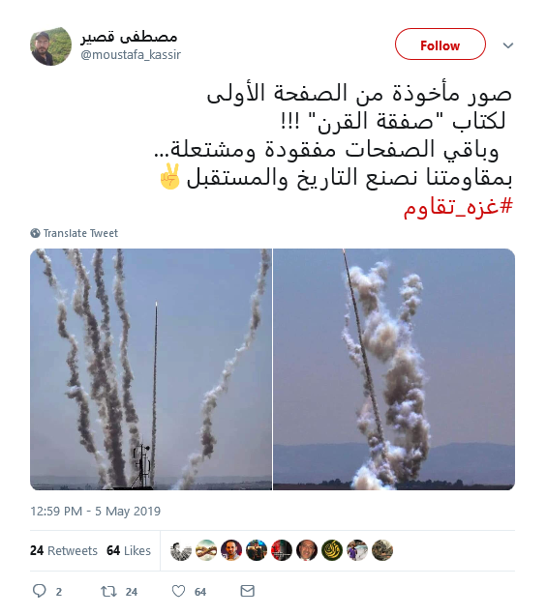Open the author's profile avatar
The width and height of the screenshot is (547, 616).
[50, 46]
